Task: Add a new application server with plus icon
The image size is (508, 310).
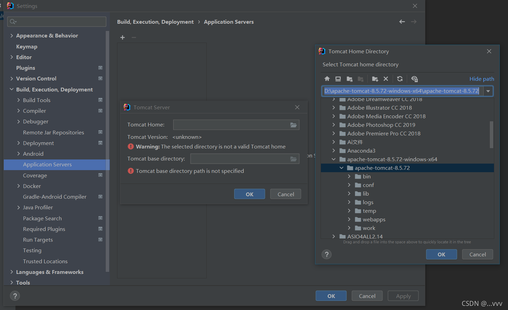Action: point(123,37)
